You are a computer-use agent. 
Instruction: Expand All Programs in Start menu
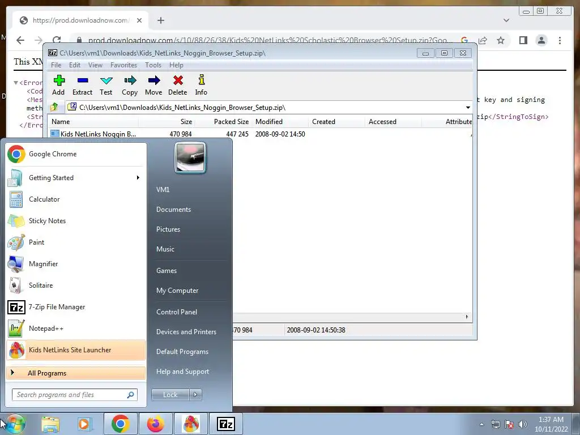(76, 373)
